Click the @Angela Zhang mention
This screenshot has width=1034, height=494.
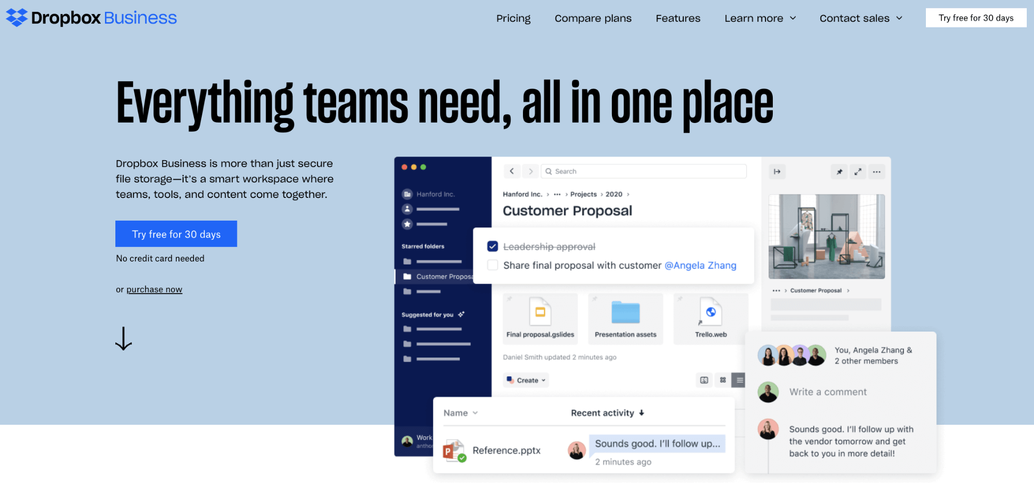tap(700, 265)
